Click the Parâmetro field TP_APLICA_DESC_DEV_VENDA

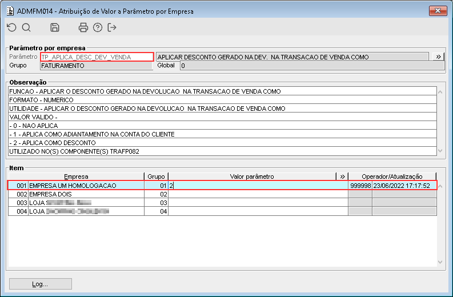click(x=97, y=57)
